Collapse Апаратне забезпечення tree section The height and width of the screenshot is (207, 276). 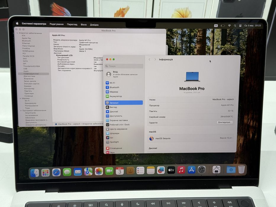click(x=17, y=33)
